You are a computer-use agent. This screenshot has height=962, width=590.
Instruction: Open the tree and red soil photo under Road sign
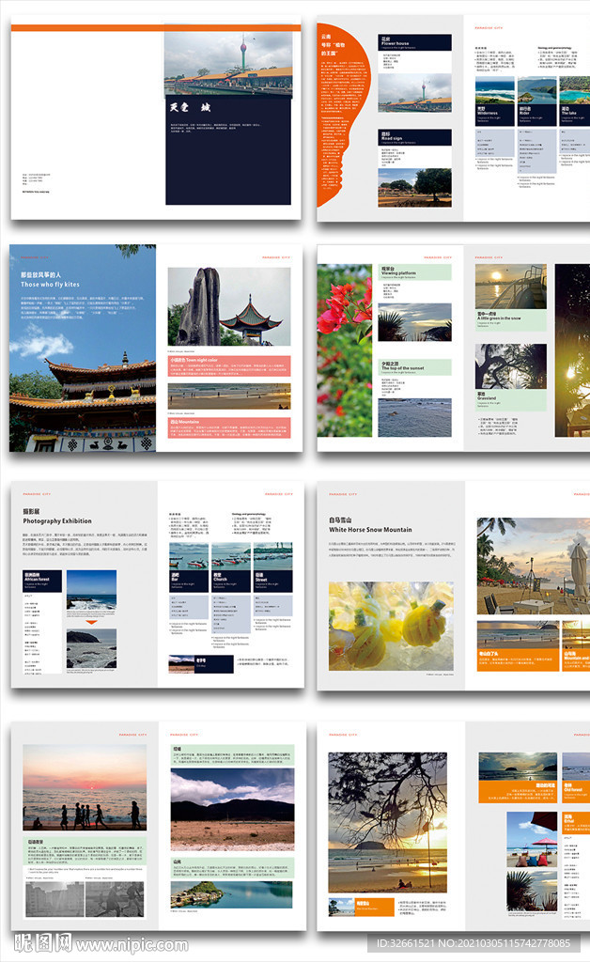click(x=414, y=188)
